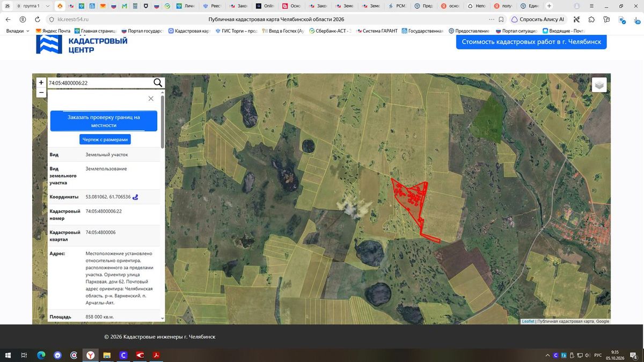Click the Кадастровый центр logo
The height and width of the screenshot is (362, 644).
82,45
